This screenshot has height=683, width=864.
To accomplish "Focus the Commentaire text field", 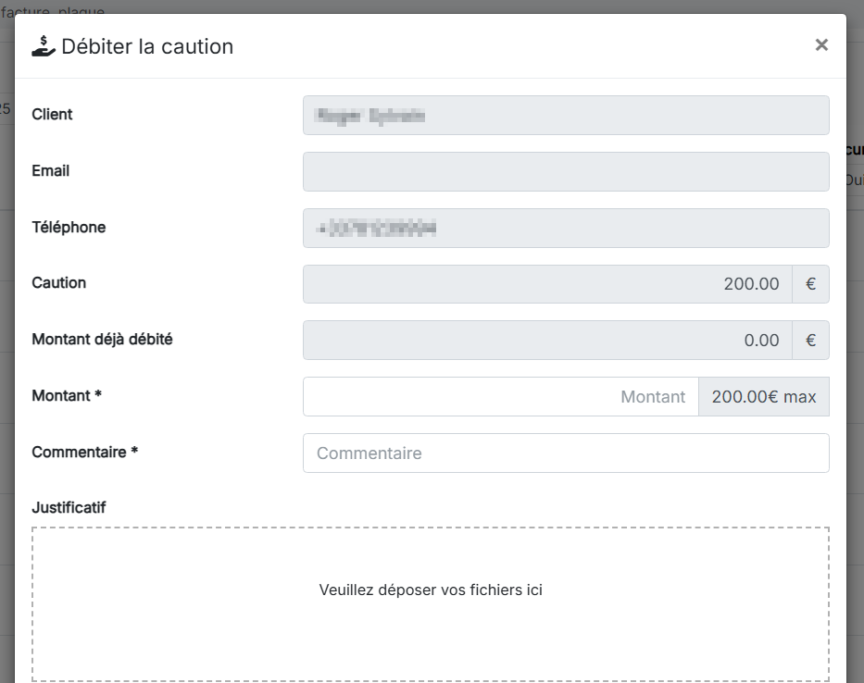I will (x=566, y=453).
